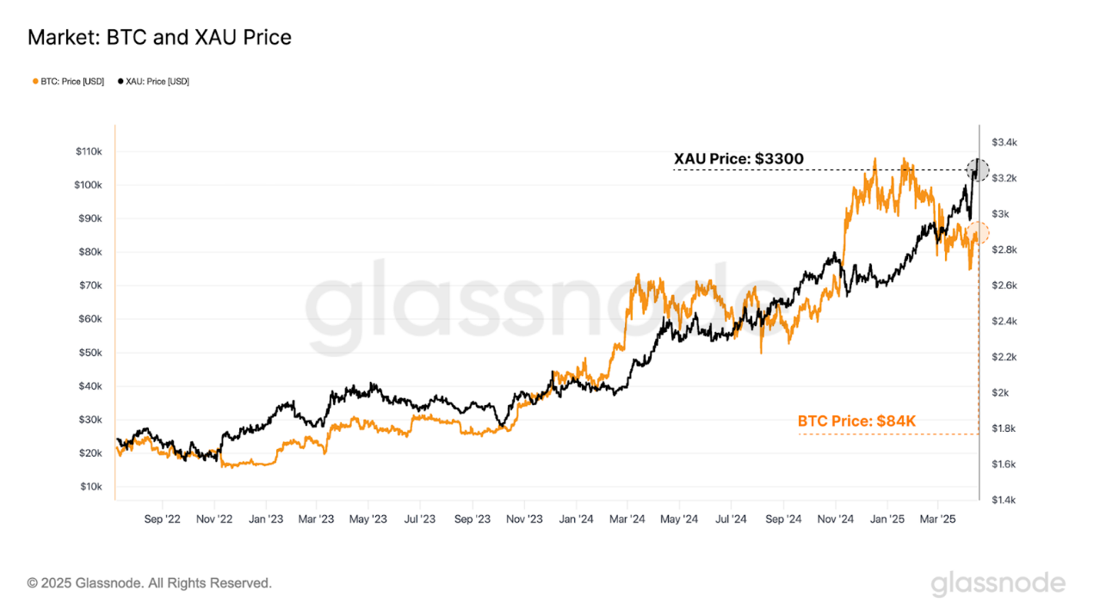
Task: Toggle the XAU: Price [USD] legend label
Action: [x=158, y=82]
